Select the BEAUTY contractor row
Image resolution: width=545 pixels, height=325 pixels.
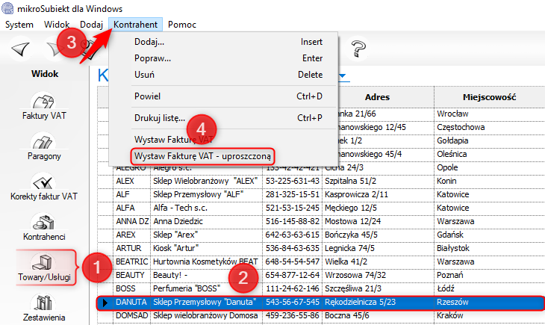pyautogui.click(x=320, y=275)
